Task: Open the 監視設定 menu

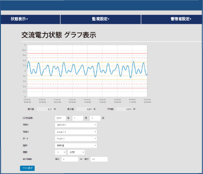Action: pos(100,19)
